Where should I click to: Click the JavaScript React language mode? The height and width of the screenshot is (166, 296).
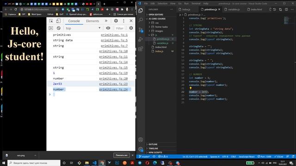(x=247, y=157)
